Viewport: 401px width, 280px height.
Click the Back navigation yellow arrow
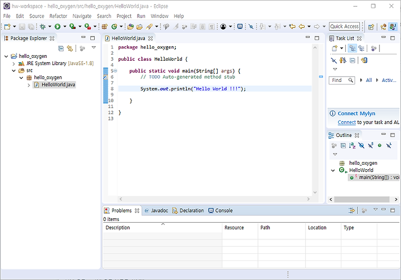tap(302, 26)
